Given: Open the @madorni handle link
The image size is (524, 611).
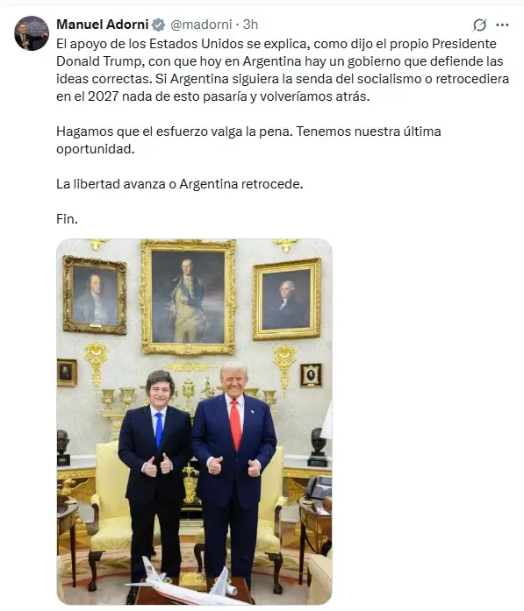Looking at the screenshot, I should [201, 25].
